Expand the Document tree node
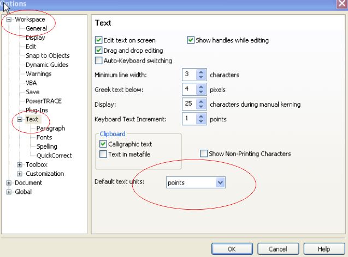The width and height of the screenshot is (348, 257). pyautogui.click(x=9, y=183)
